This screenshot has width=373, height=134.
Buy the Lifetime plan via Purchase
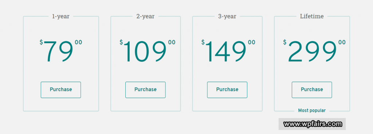(x=312, y=90)
